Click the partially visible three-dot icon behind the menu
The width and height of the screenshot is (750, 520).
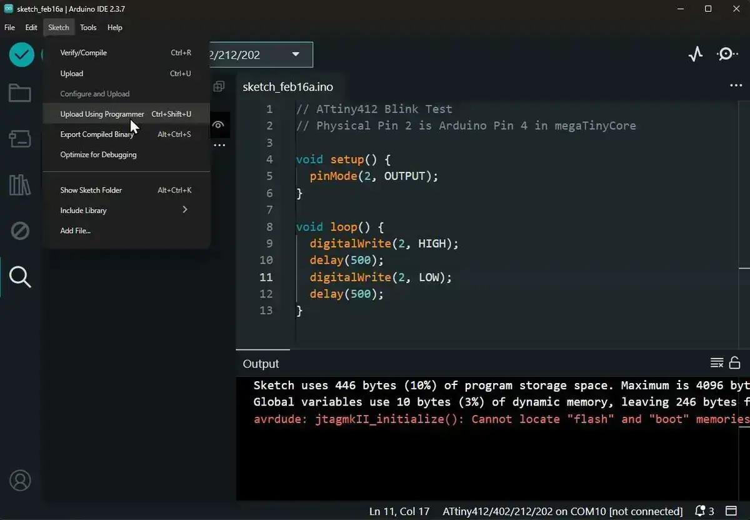click(219, 145)
